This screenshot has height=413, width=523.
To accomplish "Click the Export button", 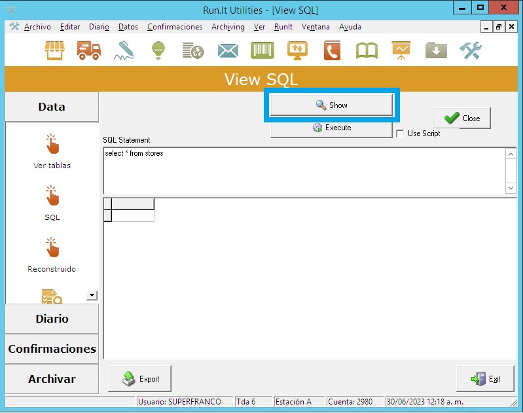I will (140, 379).
